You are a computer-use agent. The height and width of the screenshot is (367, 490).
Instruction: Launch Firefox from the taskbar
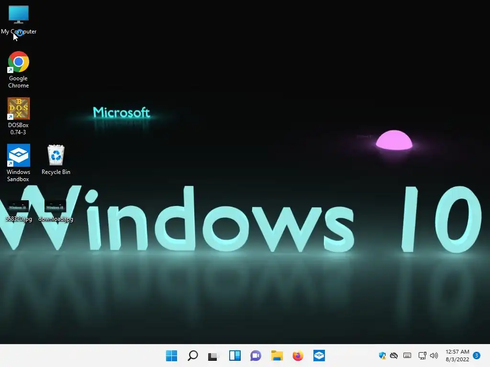tap(298, 356)
